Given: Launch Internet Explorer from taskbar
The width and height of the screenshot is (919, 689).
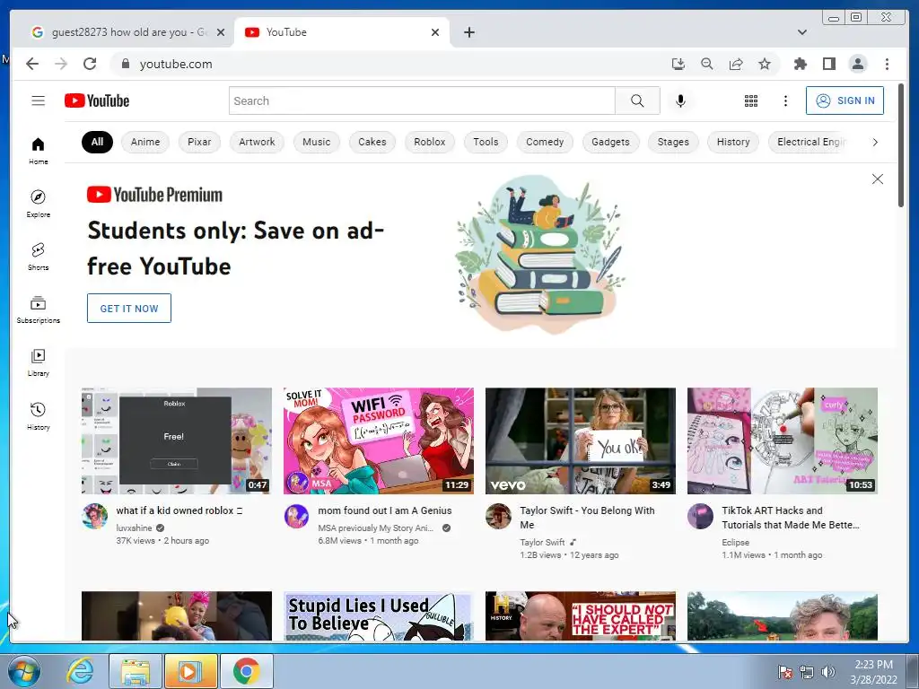Looking at the screenshot, I should pos(80,671).
